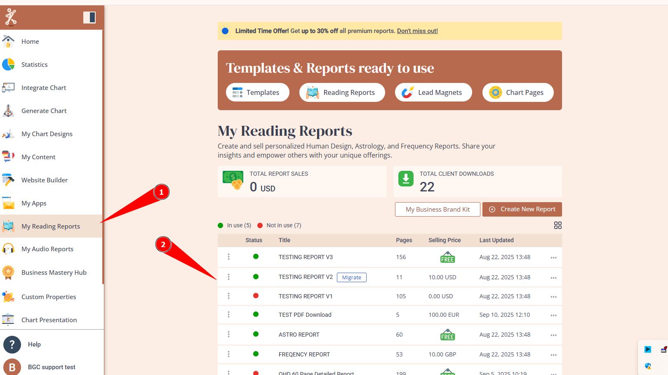
Task: Click the Custom Properties icon
Action: coord(8,297)
